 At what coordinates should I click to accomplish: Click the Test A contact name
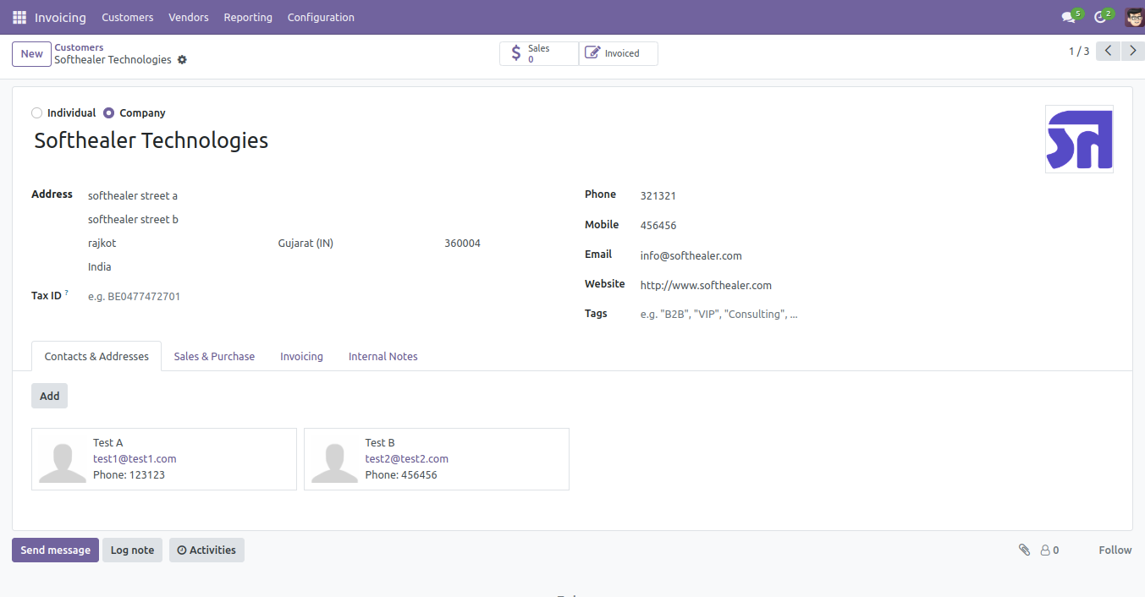point(107,442)
